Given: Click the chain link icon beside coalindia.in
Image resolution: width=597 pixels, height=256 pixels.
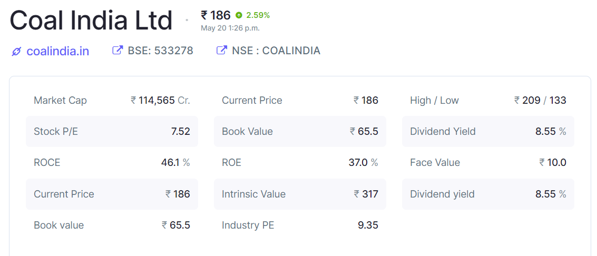Looking at the screenshot, I should click(x=16, y=51).
